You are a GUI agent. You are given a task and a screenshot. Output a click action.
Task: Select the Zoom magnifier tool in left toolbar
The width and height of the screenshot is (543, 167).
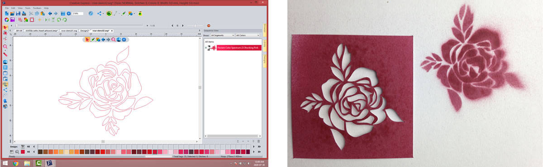[x=5, y=46]
